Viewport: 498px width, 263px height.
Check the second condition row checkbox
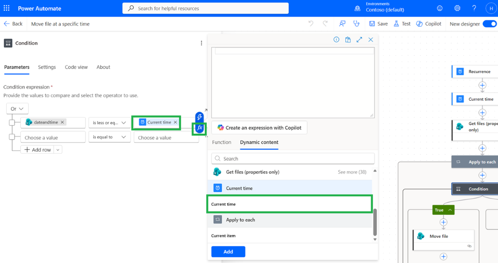[x=12, y=137]
